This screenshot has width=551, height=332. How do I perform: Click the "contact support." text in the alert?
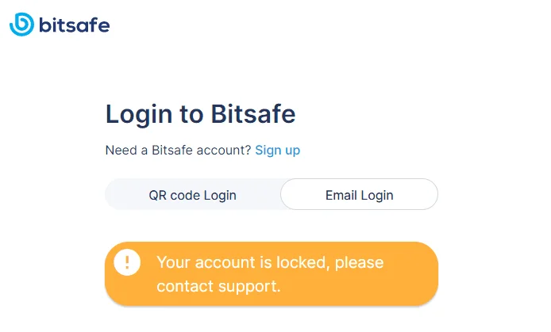[218, 286]
